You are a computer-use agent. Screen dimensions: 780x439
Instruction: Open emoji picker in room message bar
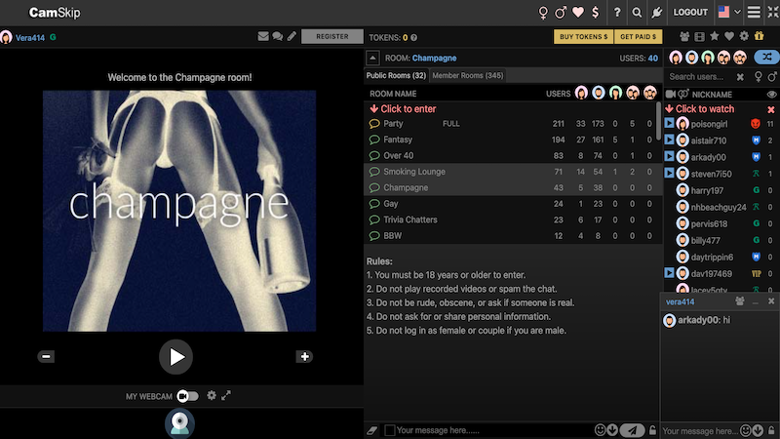click(x=600, y=430)
